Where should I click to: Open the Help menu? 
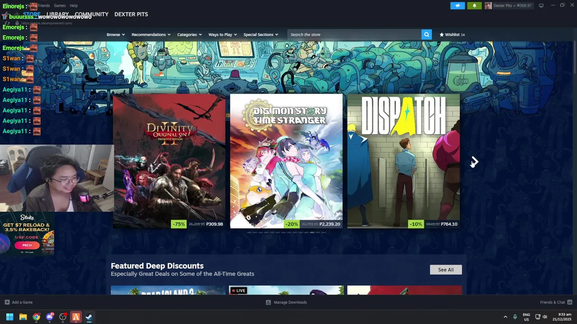click(x=73, y=5)
